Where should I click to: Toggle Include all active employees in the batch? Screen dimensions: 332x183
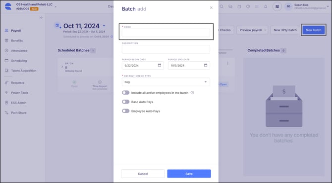pos(125,93)
